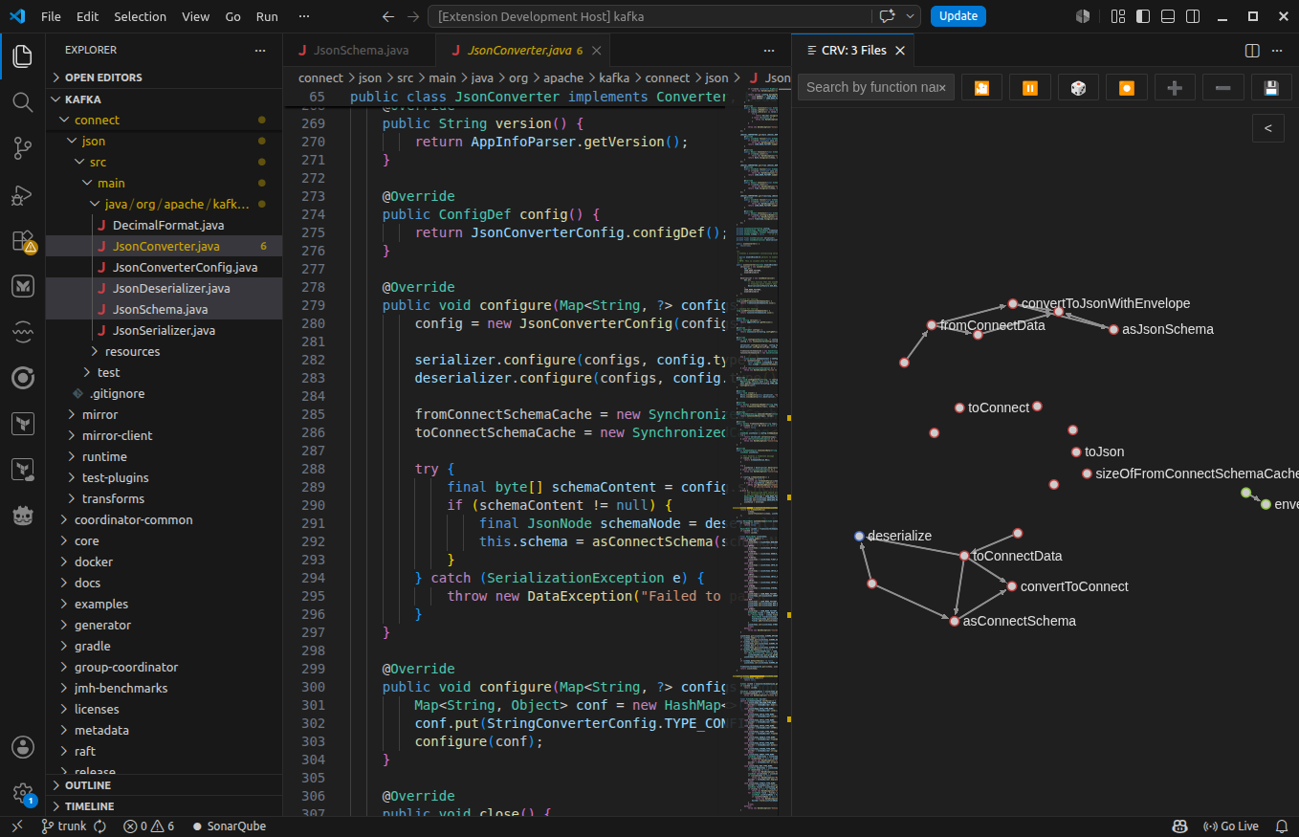Collapse the CRV side panel with the < button
Image resolution: width=1299 pixels, height=837 pixels.
[x=1267, y=127]
